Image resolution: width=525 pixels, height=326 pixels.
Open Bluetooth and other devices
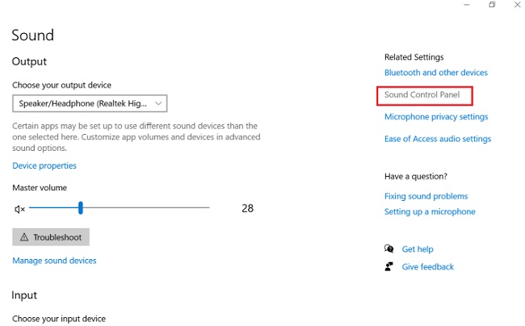435,73
